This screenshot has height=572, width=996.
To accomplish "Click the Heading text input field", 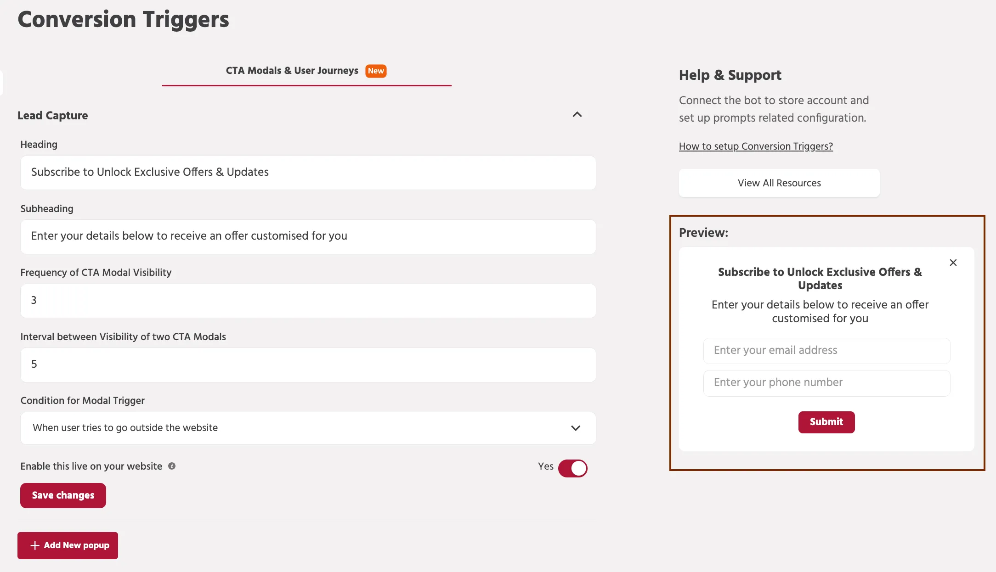I will point(308,173).
